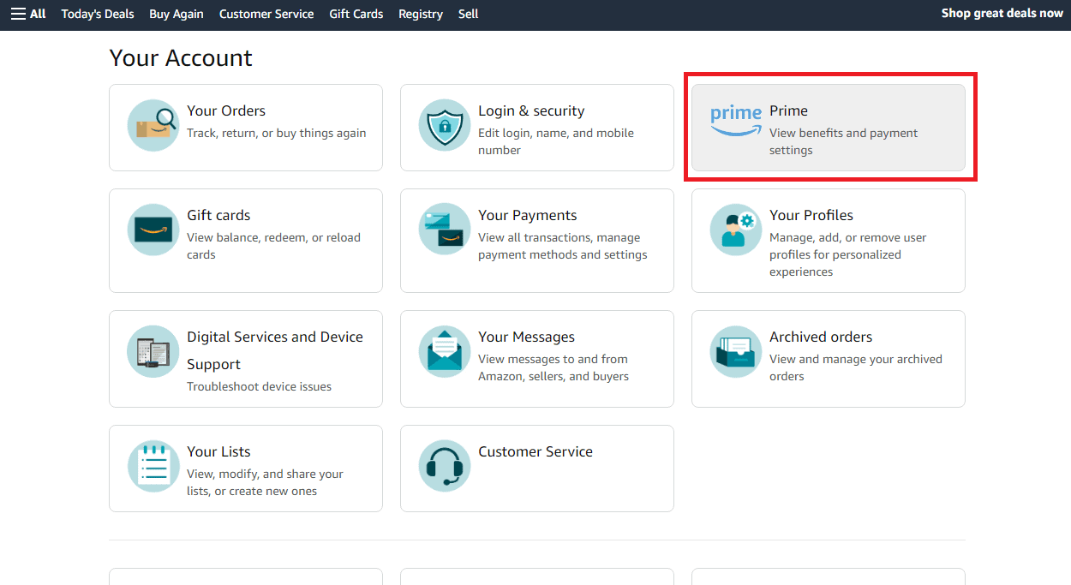Click the Archived orders box icon
Image resolution: width=1071 pixels, height=585 pixels.
click(x=736, y=351)
